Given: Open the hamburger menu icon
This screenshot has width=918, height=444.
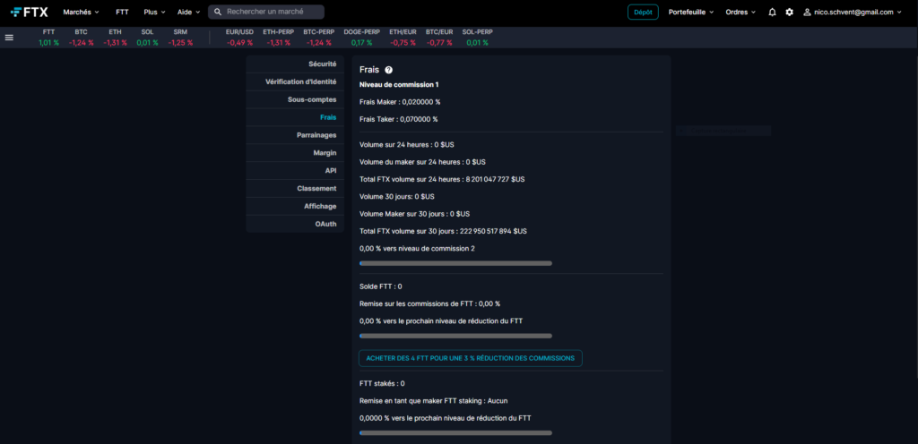Looking at the screenshot, I should click(x=9, y=38).
